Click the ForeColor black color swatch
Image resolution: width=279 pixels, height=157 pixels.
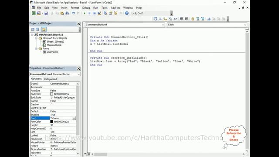pos(51,122)
